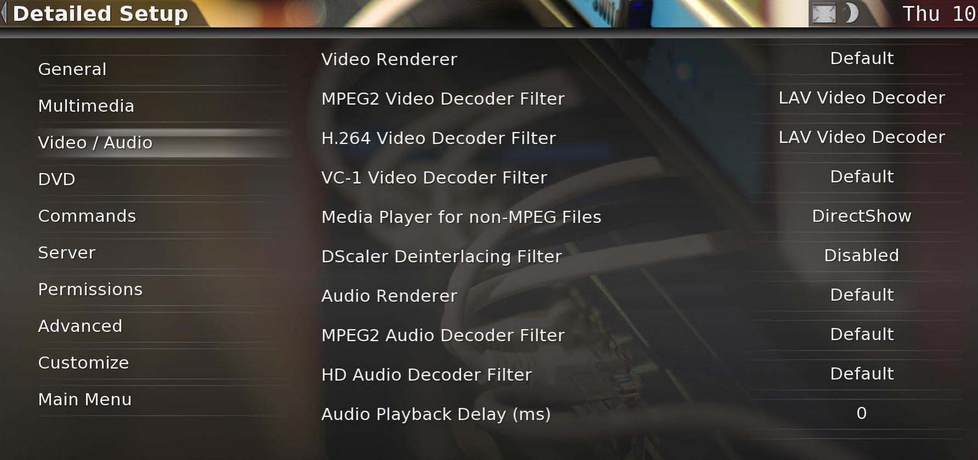Image resolution: width=978 pixels, height=460 pixels.
Task: Change H.264 Video Decoder Filter LAV value
Action: [x=861, y=137]
